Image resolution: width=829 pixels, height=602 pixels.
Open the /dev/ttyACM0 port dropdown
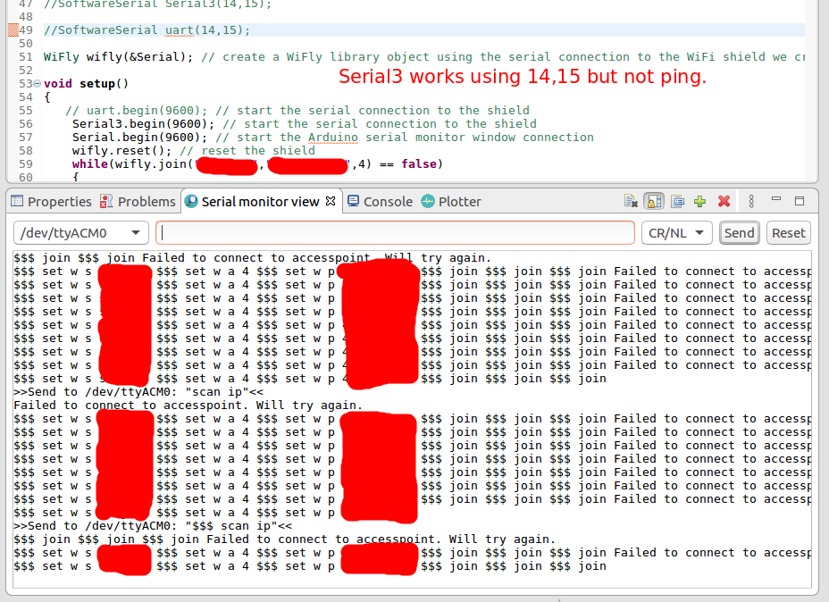(x=82, y=233)
